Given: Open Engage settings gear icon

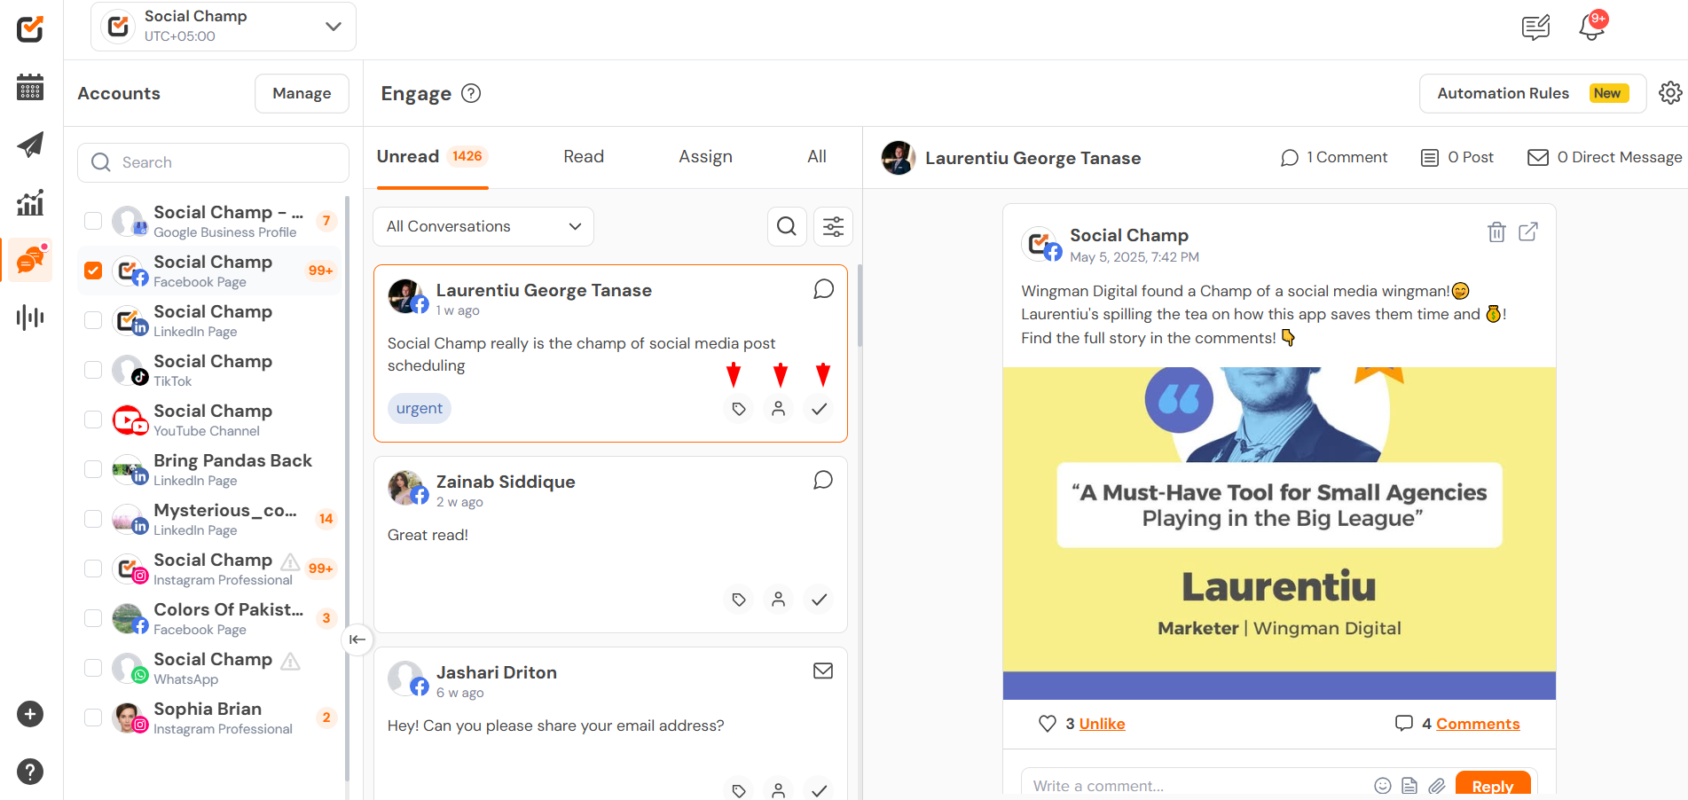Looking at the screenshot, I should (x=1670, y=93).
